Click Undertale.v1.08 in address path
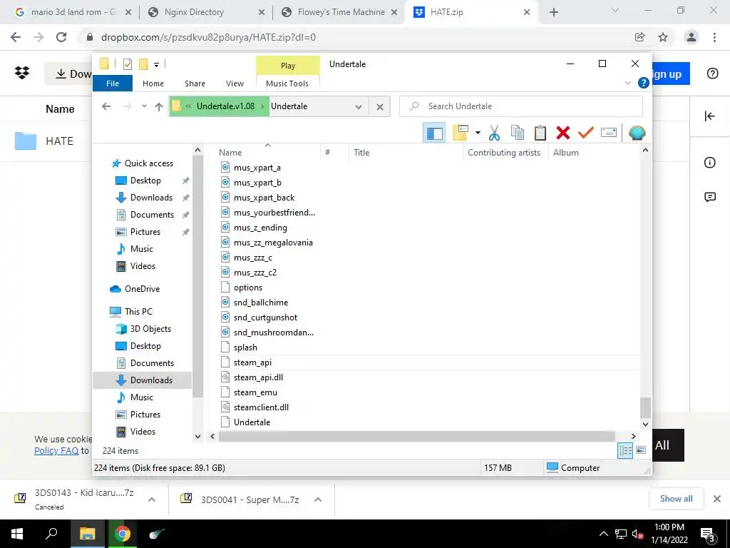This screenshot has width=730, height=548. tap(225, 106)
